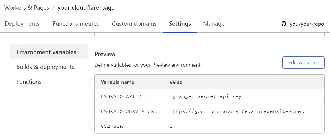Screen dimensions: 330x138
Task: Open the Manage tab
Action: pos(214,24)
